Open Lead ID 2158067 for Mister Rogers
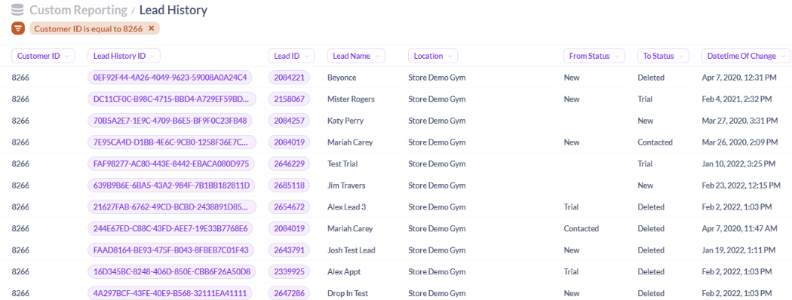Image resolution: width=792 pixels, height=300 pixels. coord(289,99)
